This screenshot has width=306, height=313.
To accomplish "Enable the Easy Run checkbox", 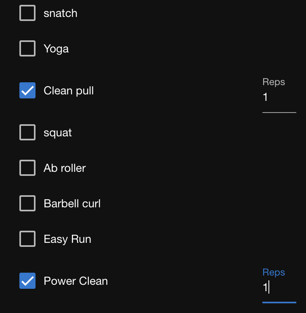I will [x=27, y=239].
